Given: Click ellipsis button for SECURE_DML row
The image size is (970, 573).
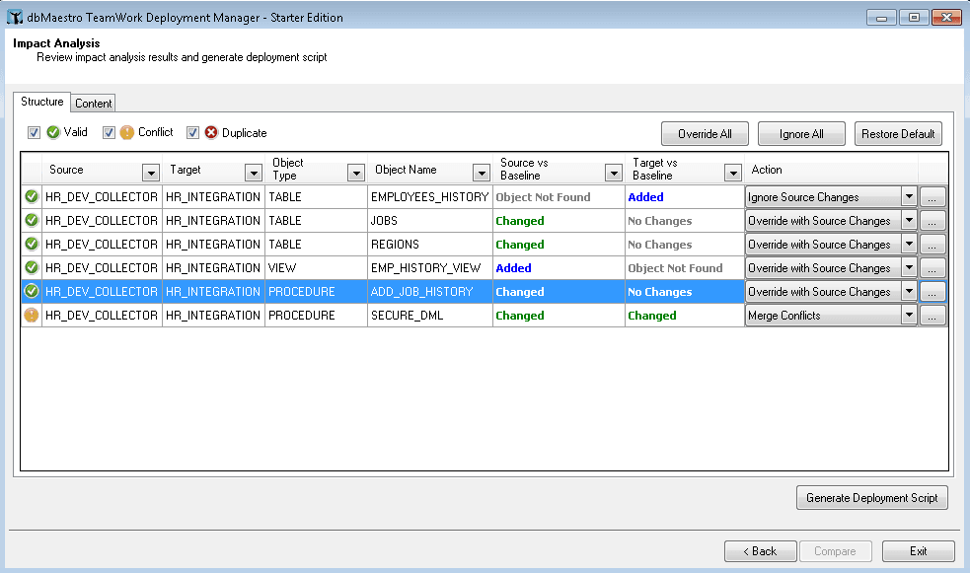Looking at the screenshot, I should [x=933, y=316].
